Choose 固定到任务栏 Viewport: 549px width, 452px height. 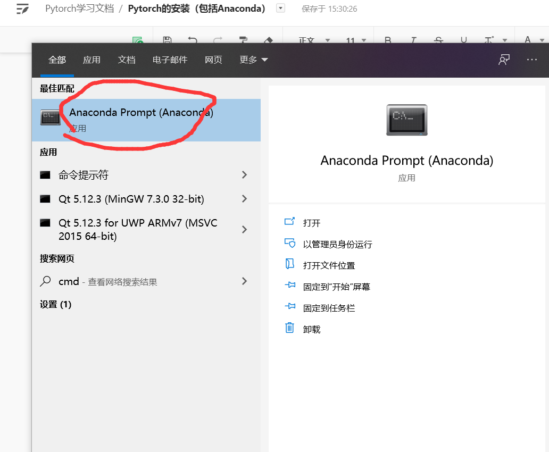click(x=329, y=308)
